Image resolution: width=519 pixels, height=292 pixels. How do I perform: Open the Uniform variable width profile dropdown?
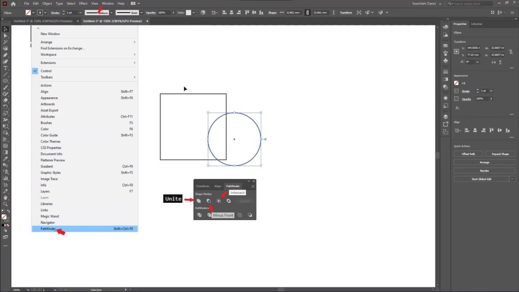(x=111, y=13)
